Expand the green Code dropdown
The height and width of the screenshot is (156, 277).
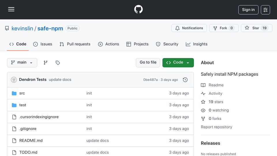[178, 63]
